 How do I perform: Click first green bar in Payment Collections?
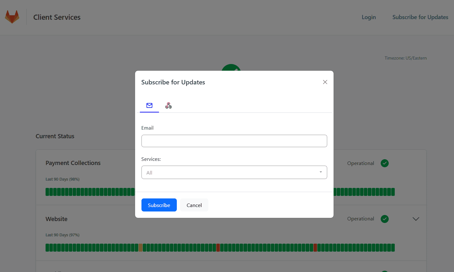(x=47, y=192)
